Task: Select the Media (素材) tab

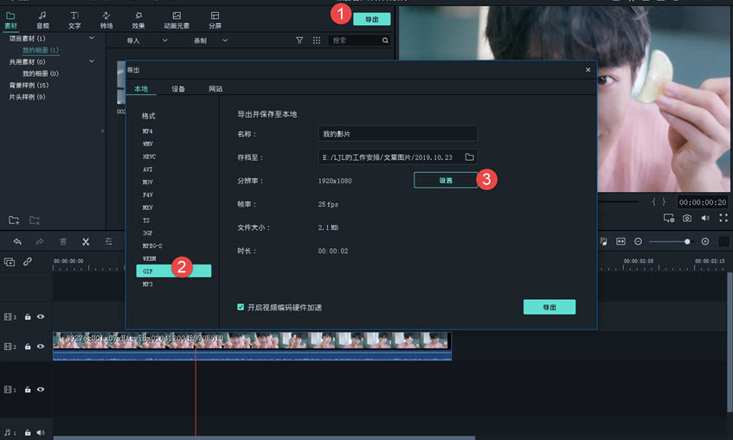Action: point(10,21)
